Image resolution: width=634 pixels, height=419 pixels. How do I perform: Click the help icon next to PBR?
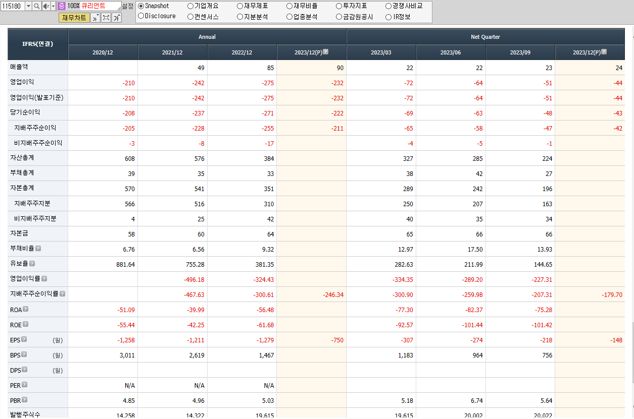(24, 400)
